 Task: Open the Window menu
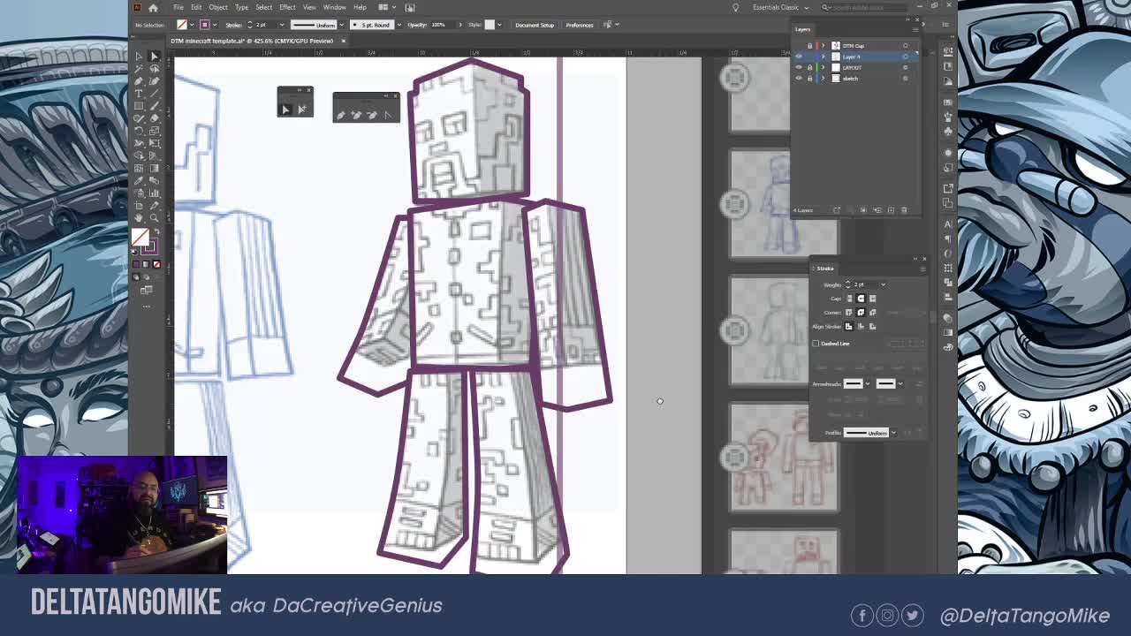point(334,7)
